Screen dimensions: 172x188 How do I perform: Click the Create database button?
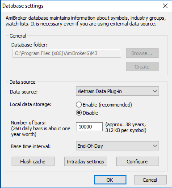click(x=142, y=67)
